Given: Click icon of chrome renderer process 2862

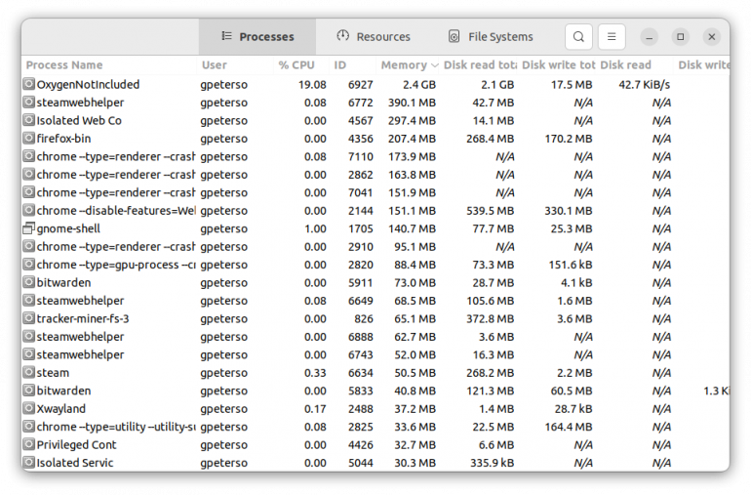Looking at the screenshot, I should pos(29,175).
